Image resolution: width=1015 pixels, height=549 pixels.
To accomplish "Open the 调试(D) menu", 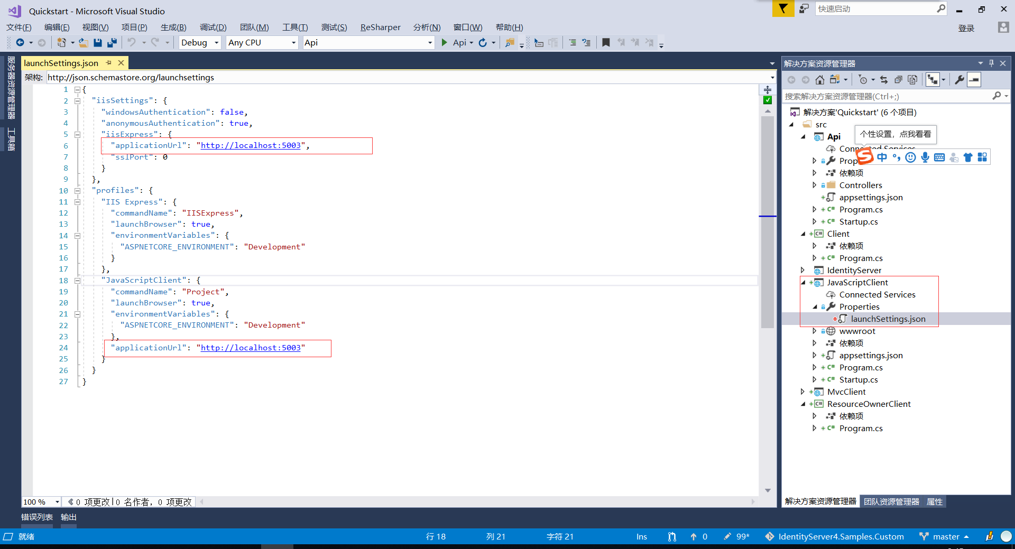I will [x=213, y=27].
